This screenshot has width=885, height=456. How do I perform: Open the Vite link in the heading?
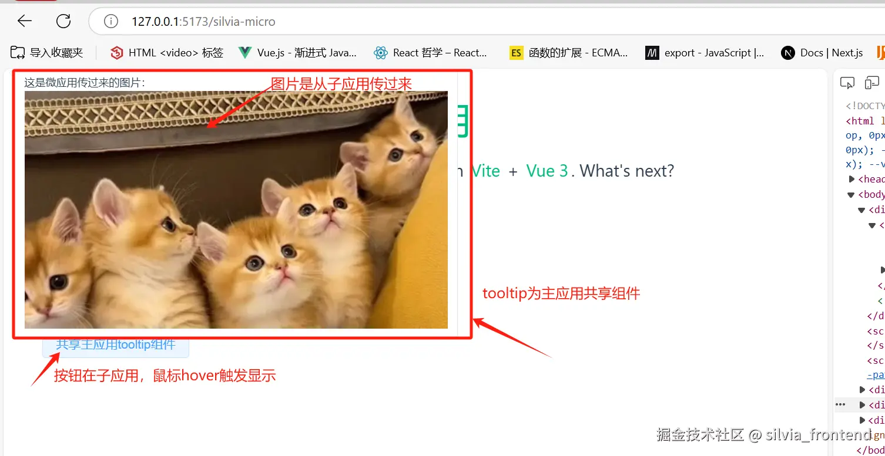tap(485, 171)
